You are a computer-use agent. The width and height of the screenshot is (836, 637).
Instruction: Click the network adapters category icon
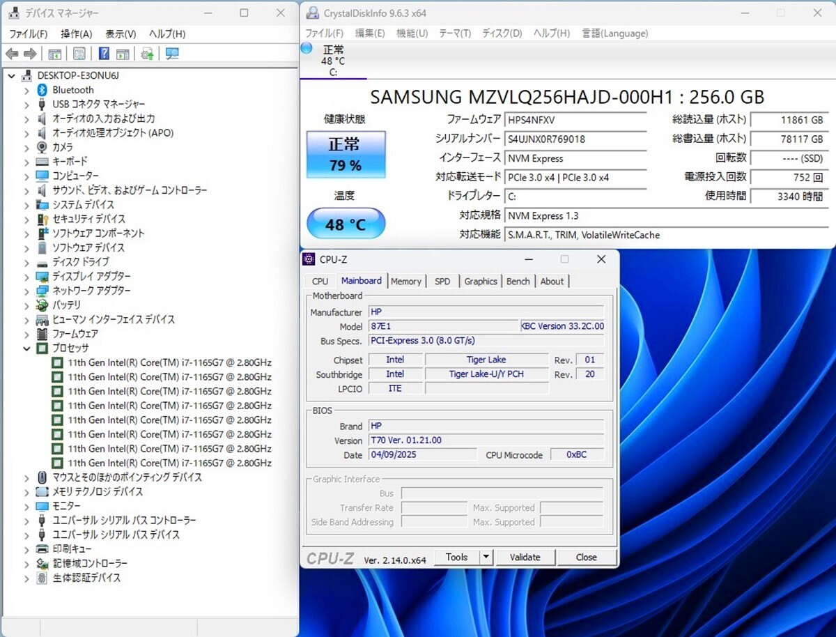42,291
